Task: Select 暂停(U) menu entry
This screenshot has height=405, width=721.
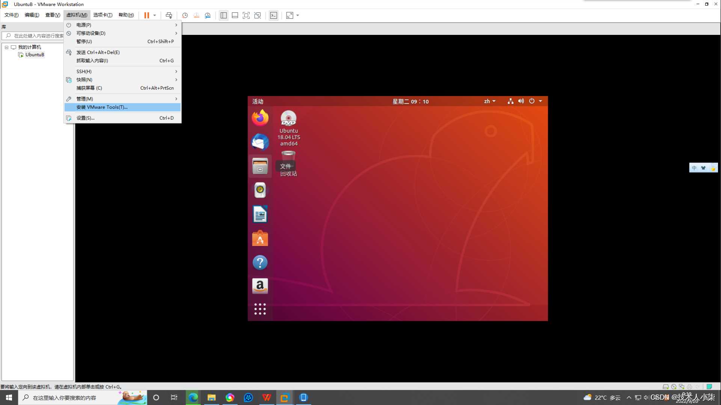Action: (123, 41)
